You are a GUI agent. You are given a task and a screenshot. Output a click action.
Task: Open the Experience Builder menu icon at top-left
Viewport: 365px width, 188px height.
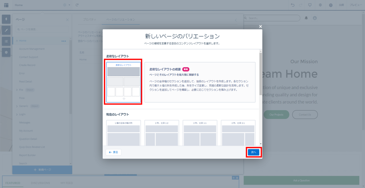tap(6, 5)
